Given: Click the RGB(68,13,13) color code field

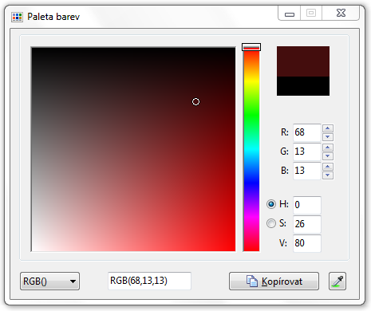Looking at the screenshot, I should point(149,281).
